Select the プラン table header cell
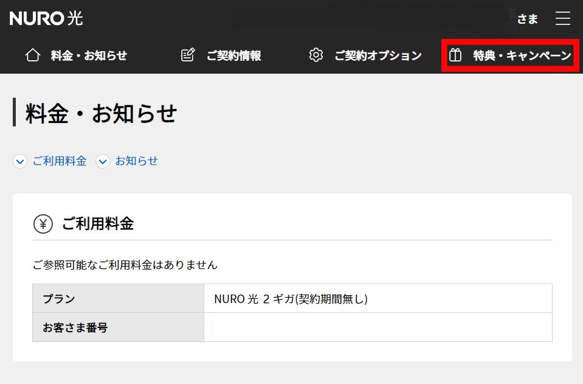Viewport: 583px width, 384px height. click(x=118, y=299)
